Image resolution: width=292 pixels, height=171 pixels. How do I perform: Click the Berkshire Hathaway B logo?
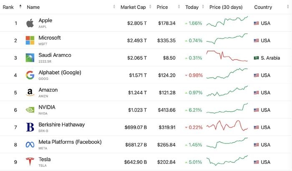tap(30, 127)
